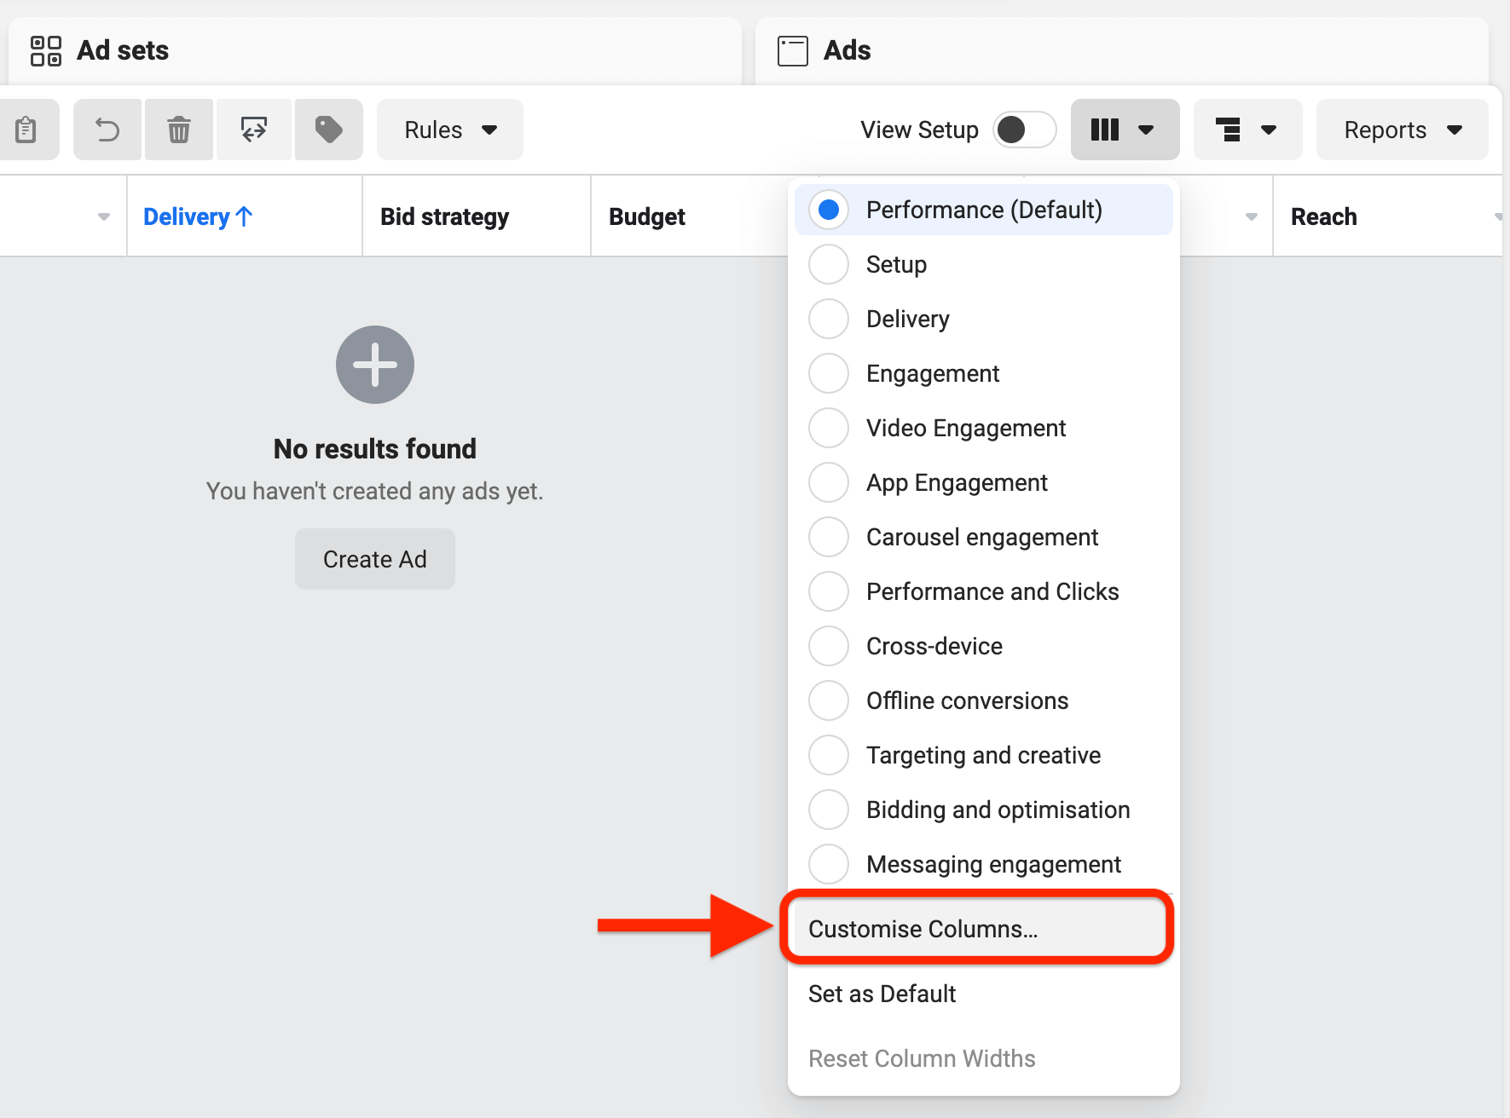Viewport: 1510px width, 1118px height.
Task: Click the undo arrow icon
Action: pyautogui.click(x=107, y=130)
